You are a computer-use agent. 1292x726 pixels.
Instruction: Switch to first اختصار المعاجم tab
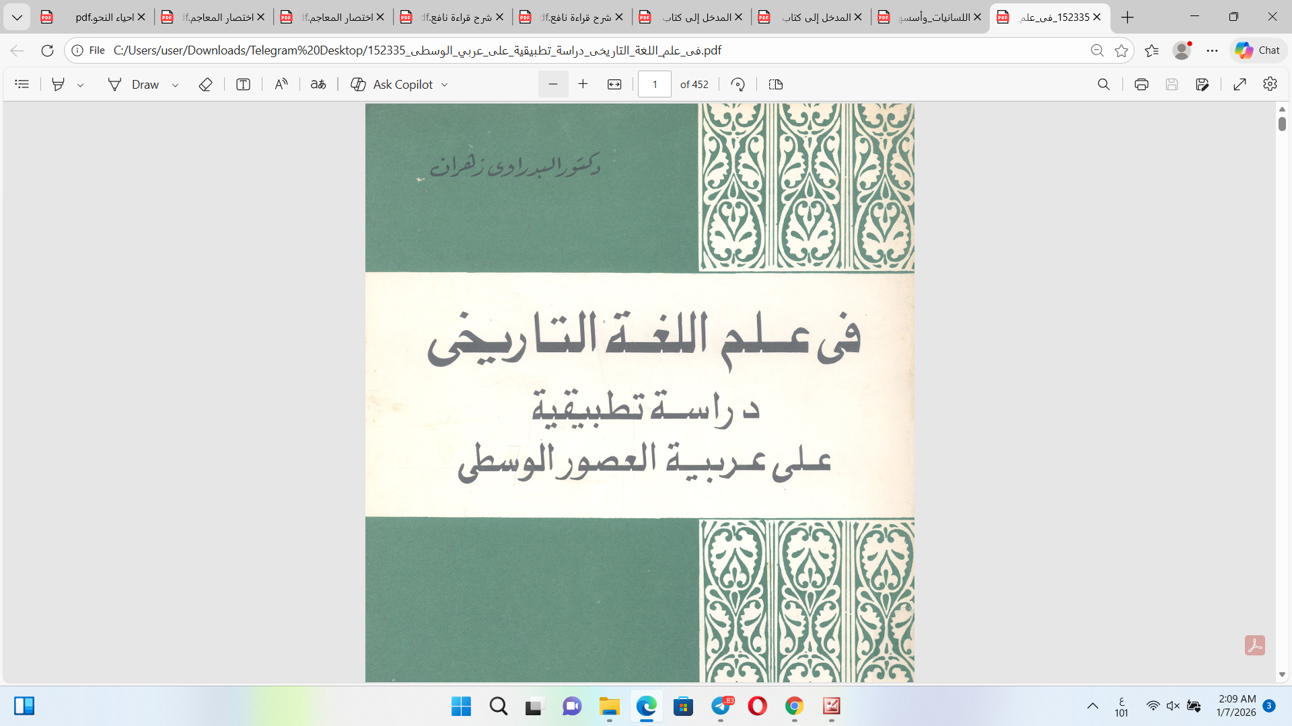coord(213,17)
